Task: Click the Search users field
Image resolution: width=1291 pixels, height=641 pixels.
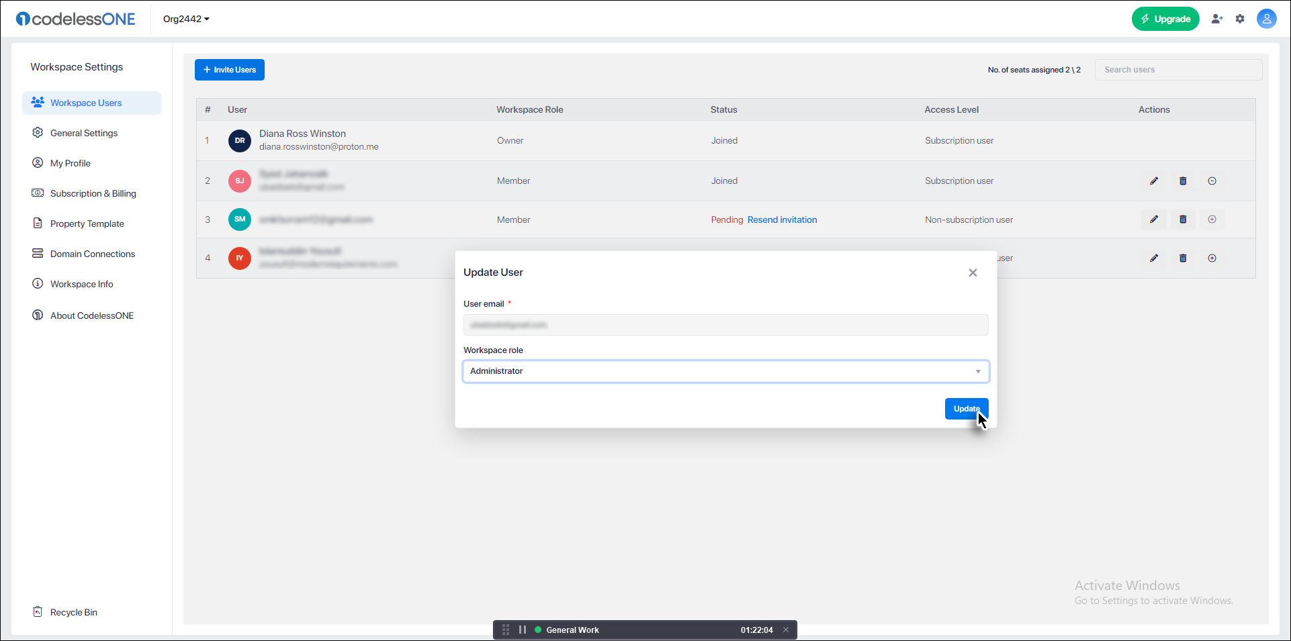Action: (x=1178, y=69)
